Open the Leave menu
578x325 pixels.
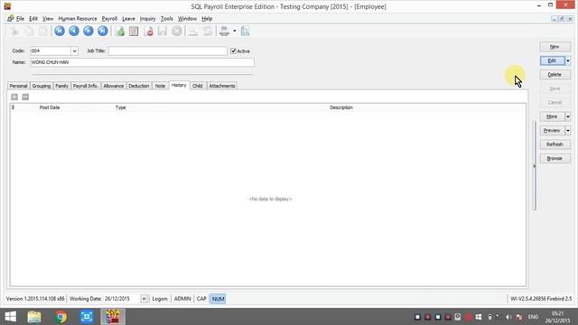click(x=128, y=18)
